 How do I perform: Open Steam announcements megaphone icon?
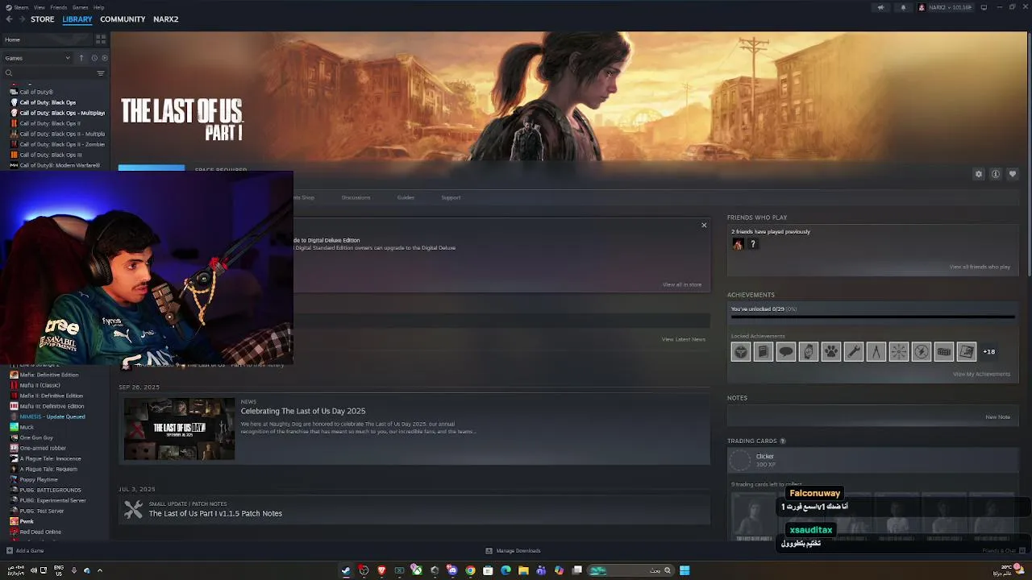[x=880, y=7]
